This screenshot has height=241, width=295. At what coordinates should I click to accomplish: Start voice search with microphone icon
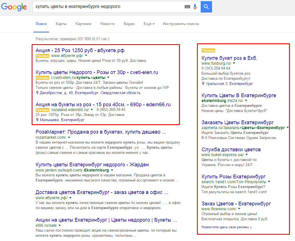[x=195, y=7]
